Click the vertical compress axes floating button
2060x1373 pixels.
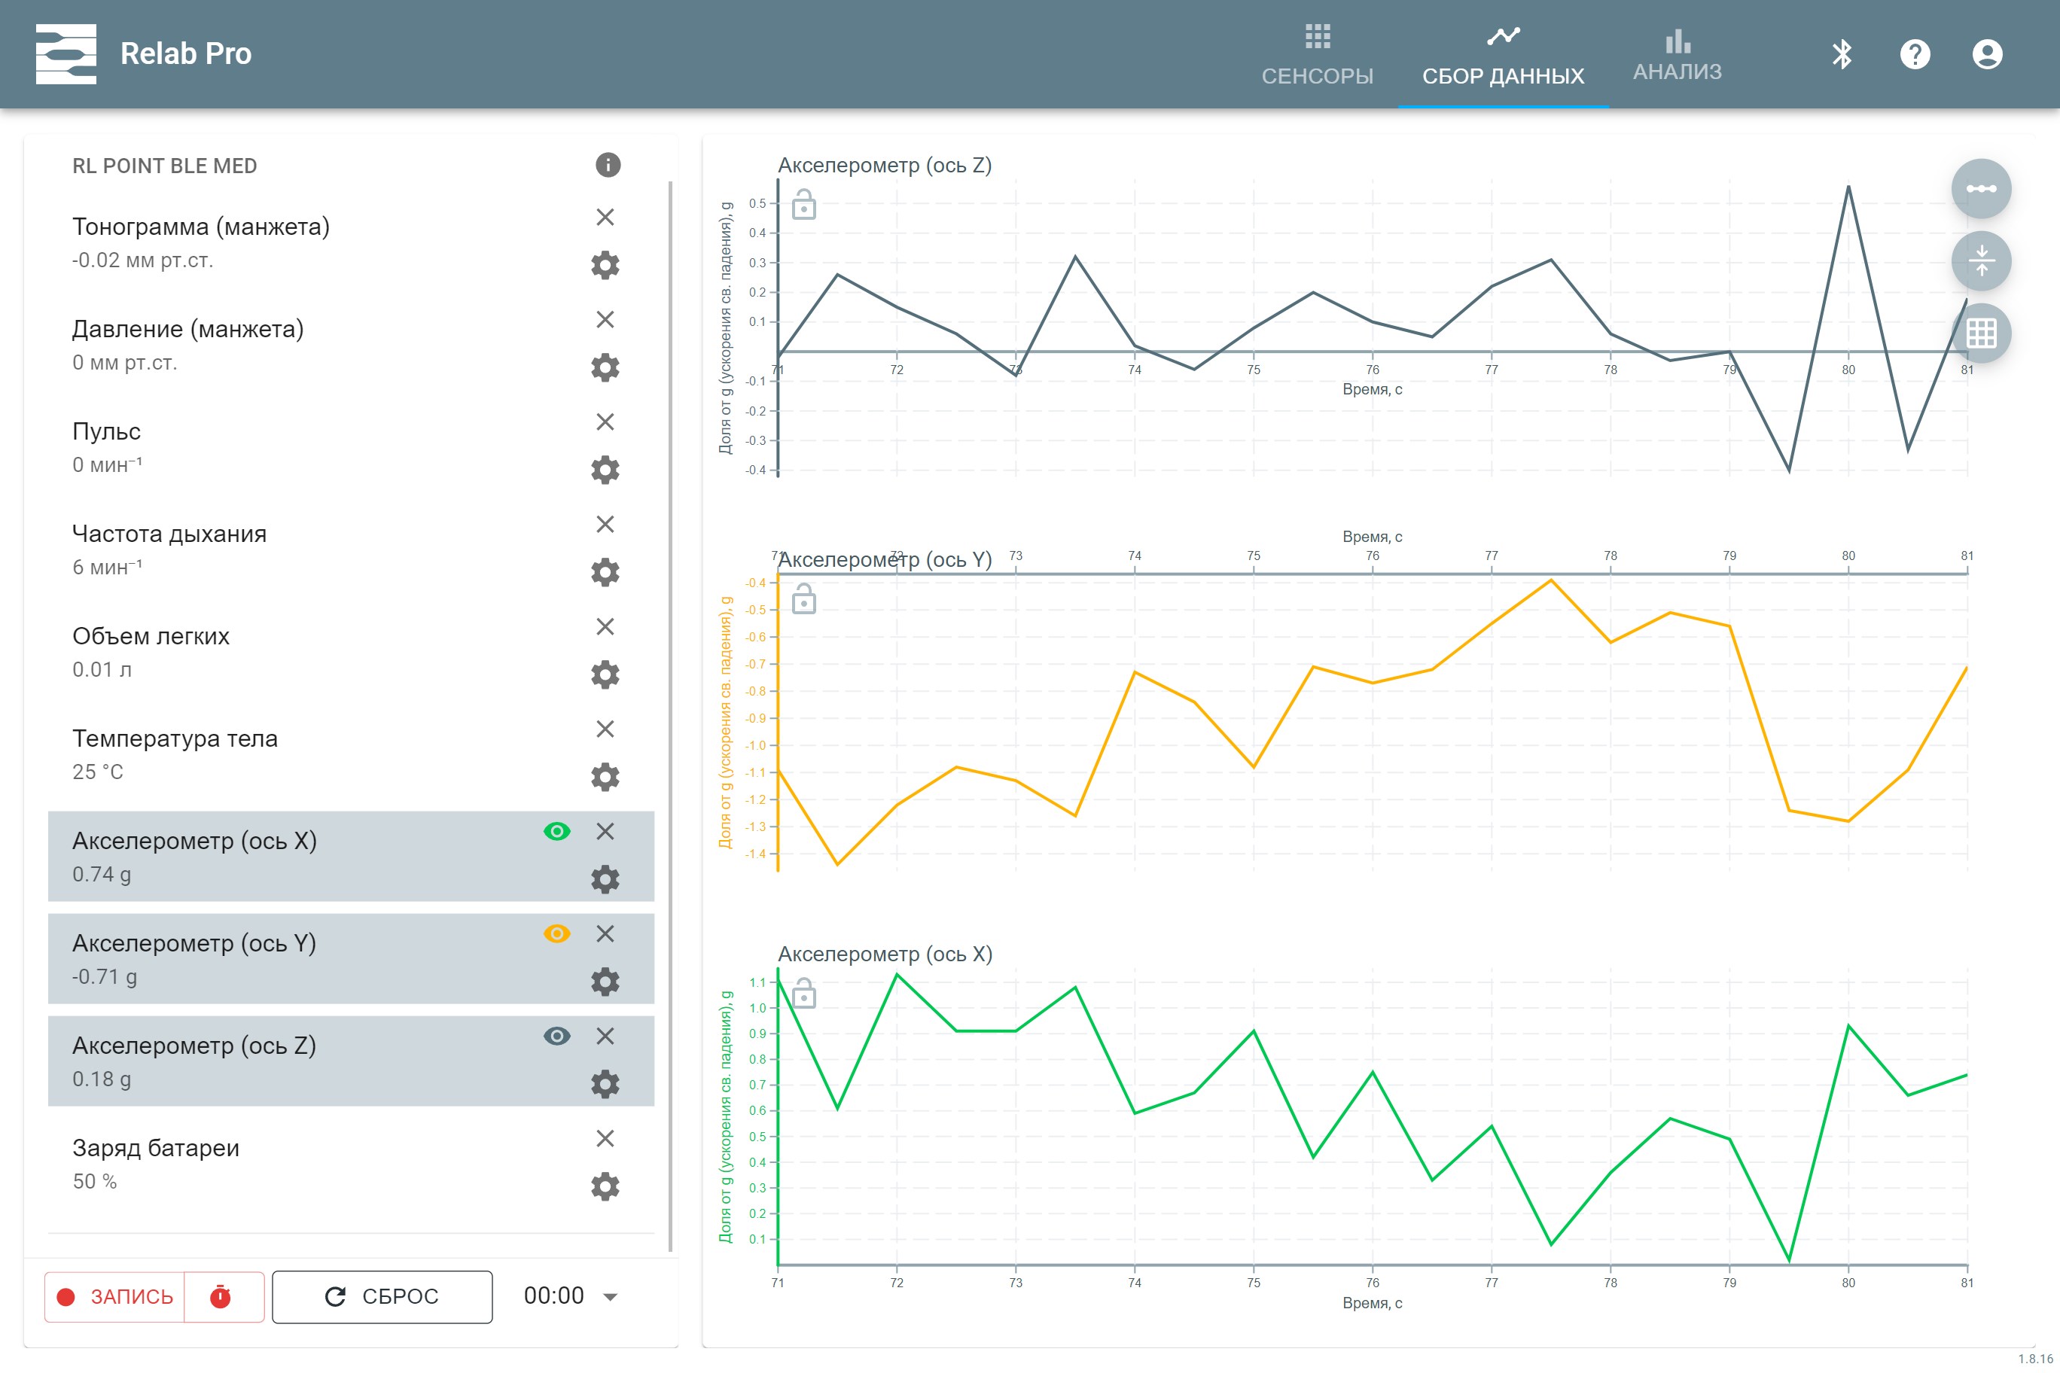1980,261
